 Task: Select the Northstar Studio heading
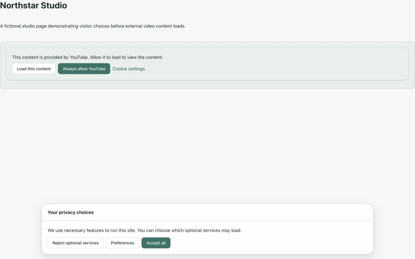[x=33, y=6]
